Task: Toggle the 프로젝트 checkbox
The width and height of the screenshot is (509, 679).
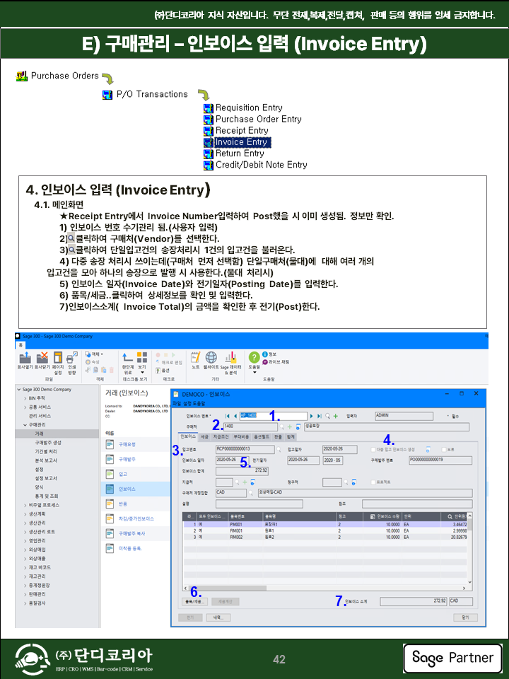Action: pyautogui.click(x=373, y=482)
